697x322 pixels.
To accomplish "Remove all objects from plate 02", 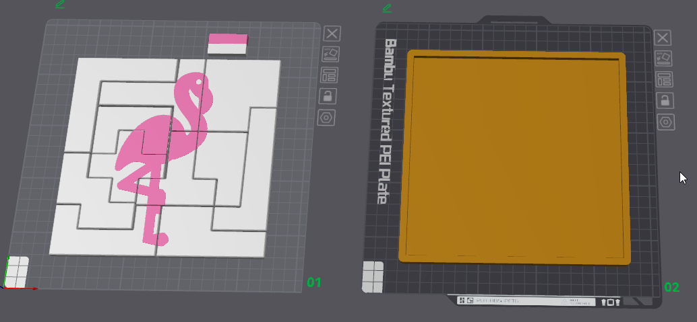I will click(663, 38).
